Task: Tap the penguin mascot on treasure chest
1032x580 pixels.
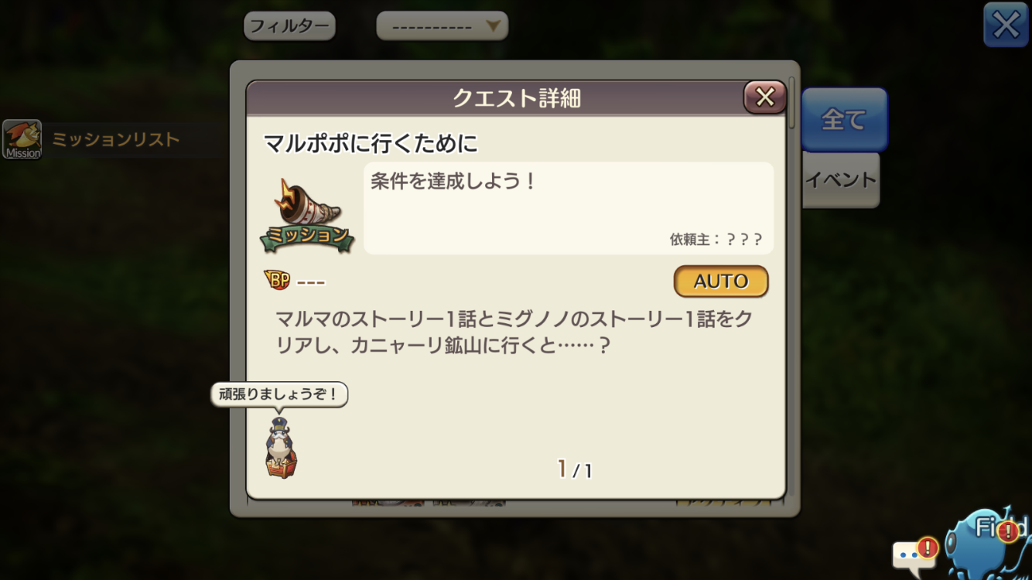Action: pos(281,448)
